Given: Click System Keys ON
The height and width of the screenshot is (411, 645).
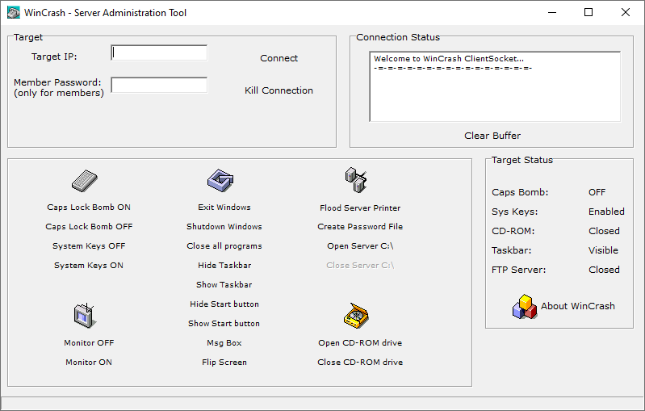Looking at the screenshot, I should pyautogui.click(x=89, y=266).
